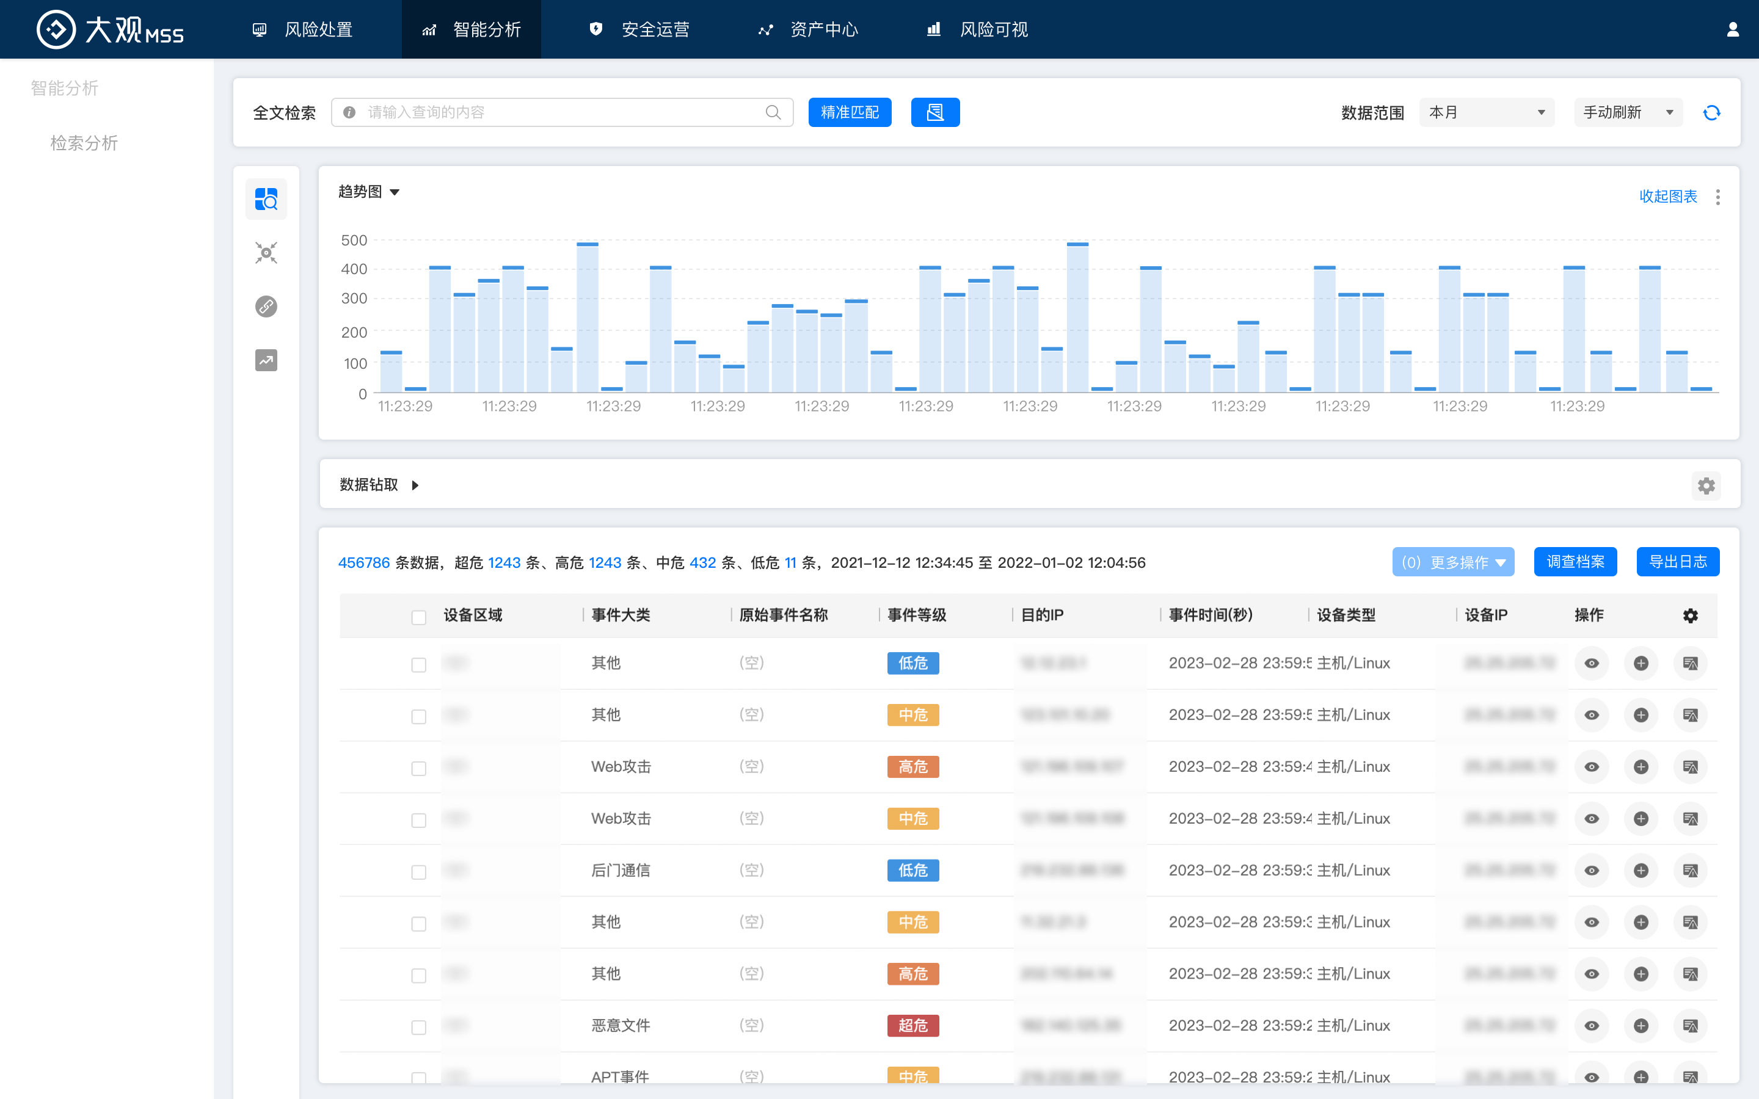Open the chart's three-dot options menu
Image resolution: width=1759 pixels, height=1099 pixels.
coord(1717,197)
